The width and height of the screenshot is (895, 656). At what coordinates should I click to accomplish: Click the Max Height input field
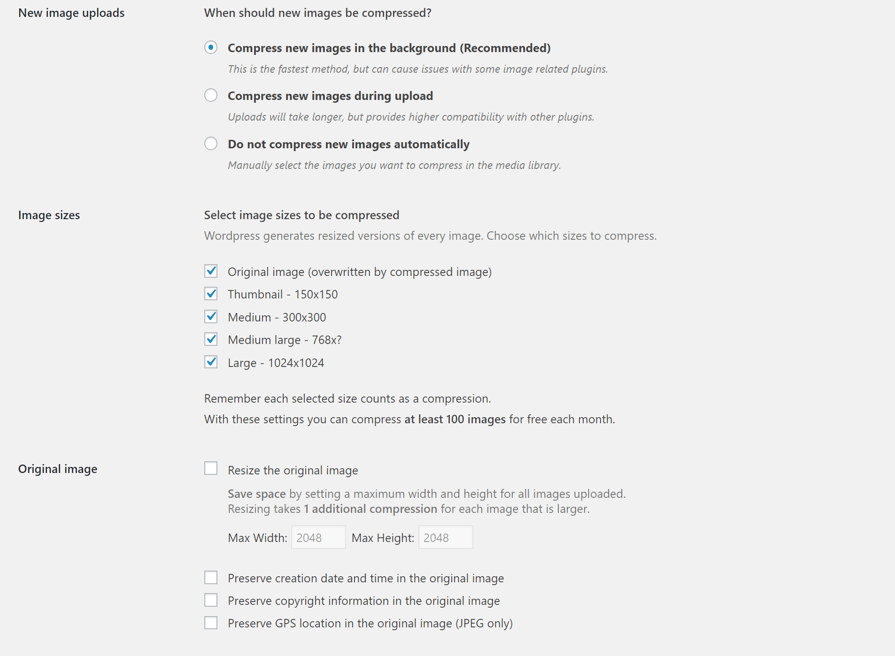pyautogui.click(x=446, y=537)
